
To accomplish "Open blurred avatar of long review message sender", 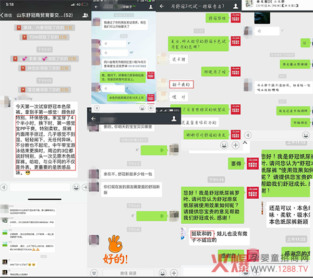I will tap(6, 101).
